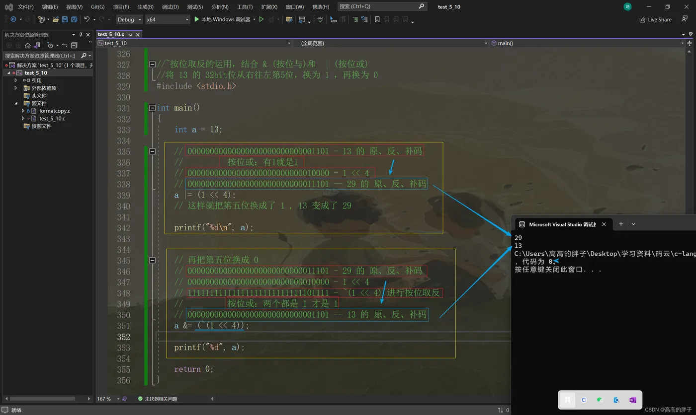Click the comment out selected lines icon

(355, 19)
